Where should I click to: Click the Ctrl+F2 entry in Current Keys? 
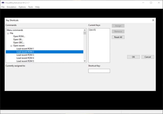point(92,30)
